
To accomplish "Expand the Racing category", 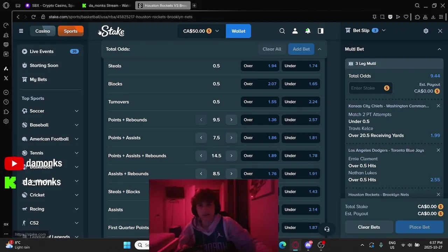I will (76, 209).
